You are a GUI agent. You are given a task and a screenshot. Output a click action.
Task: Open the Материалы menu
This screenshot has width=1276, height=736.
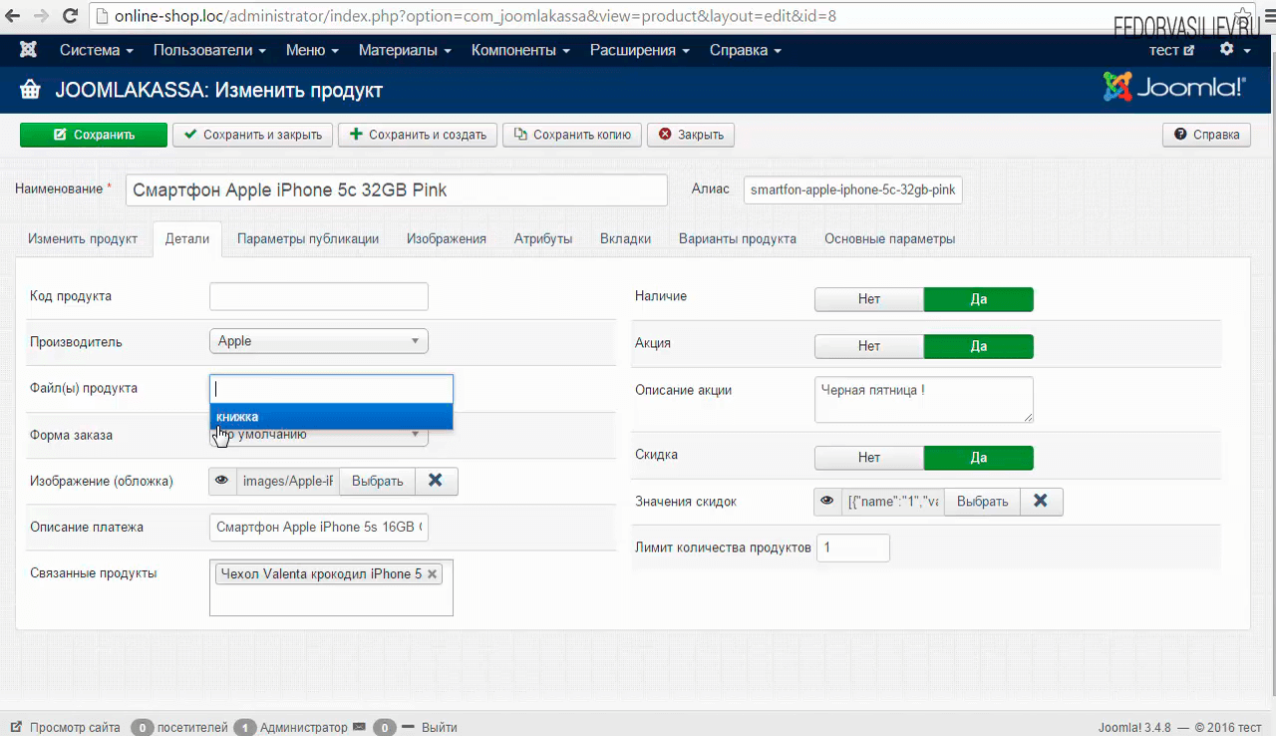coord(405,50)
